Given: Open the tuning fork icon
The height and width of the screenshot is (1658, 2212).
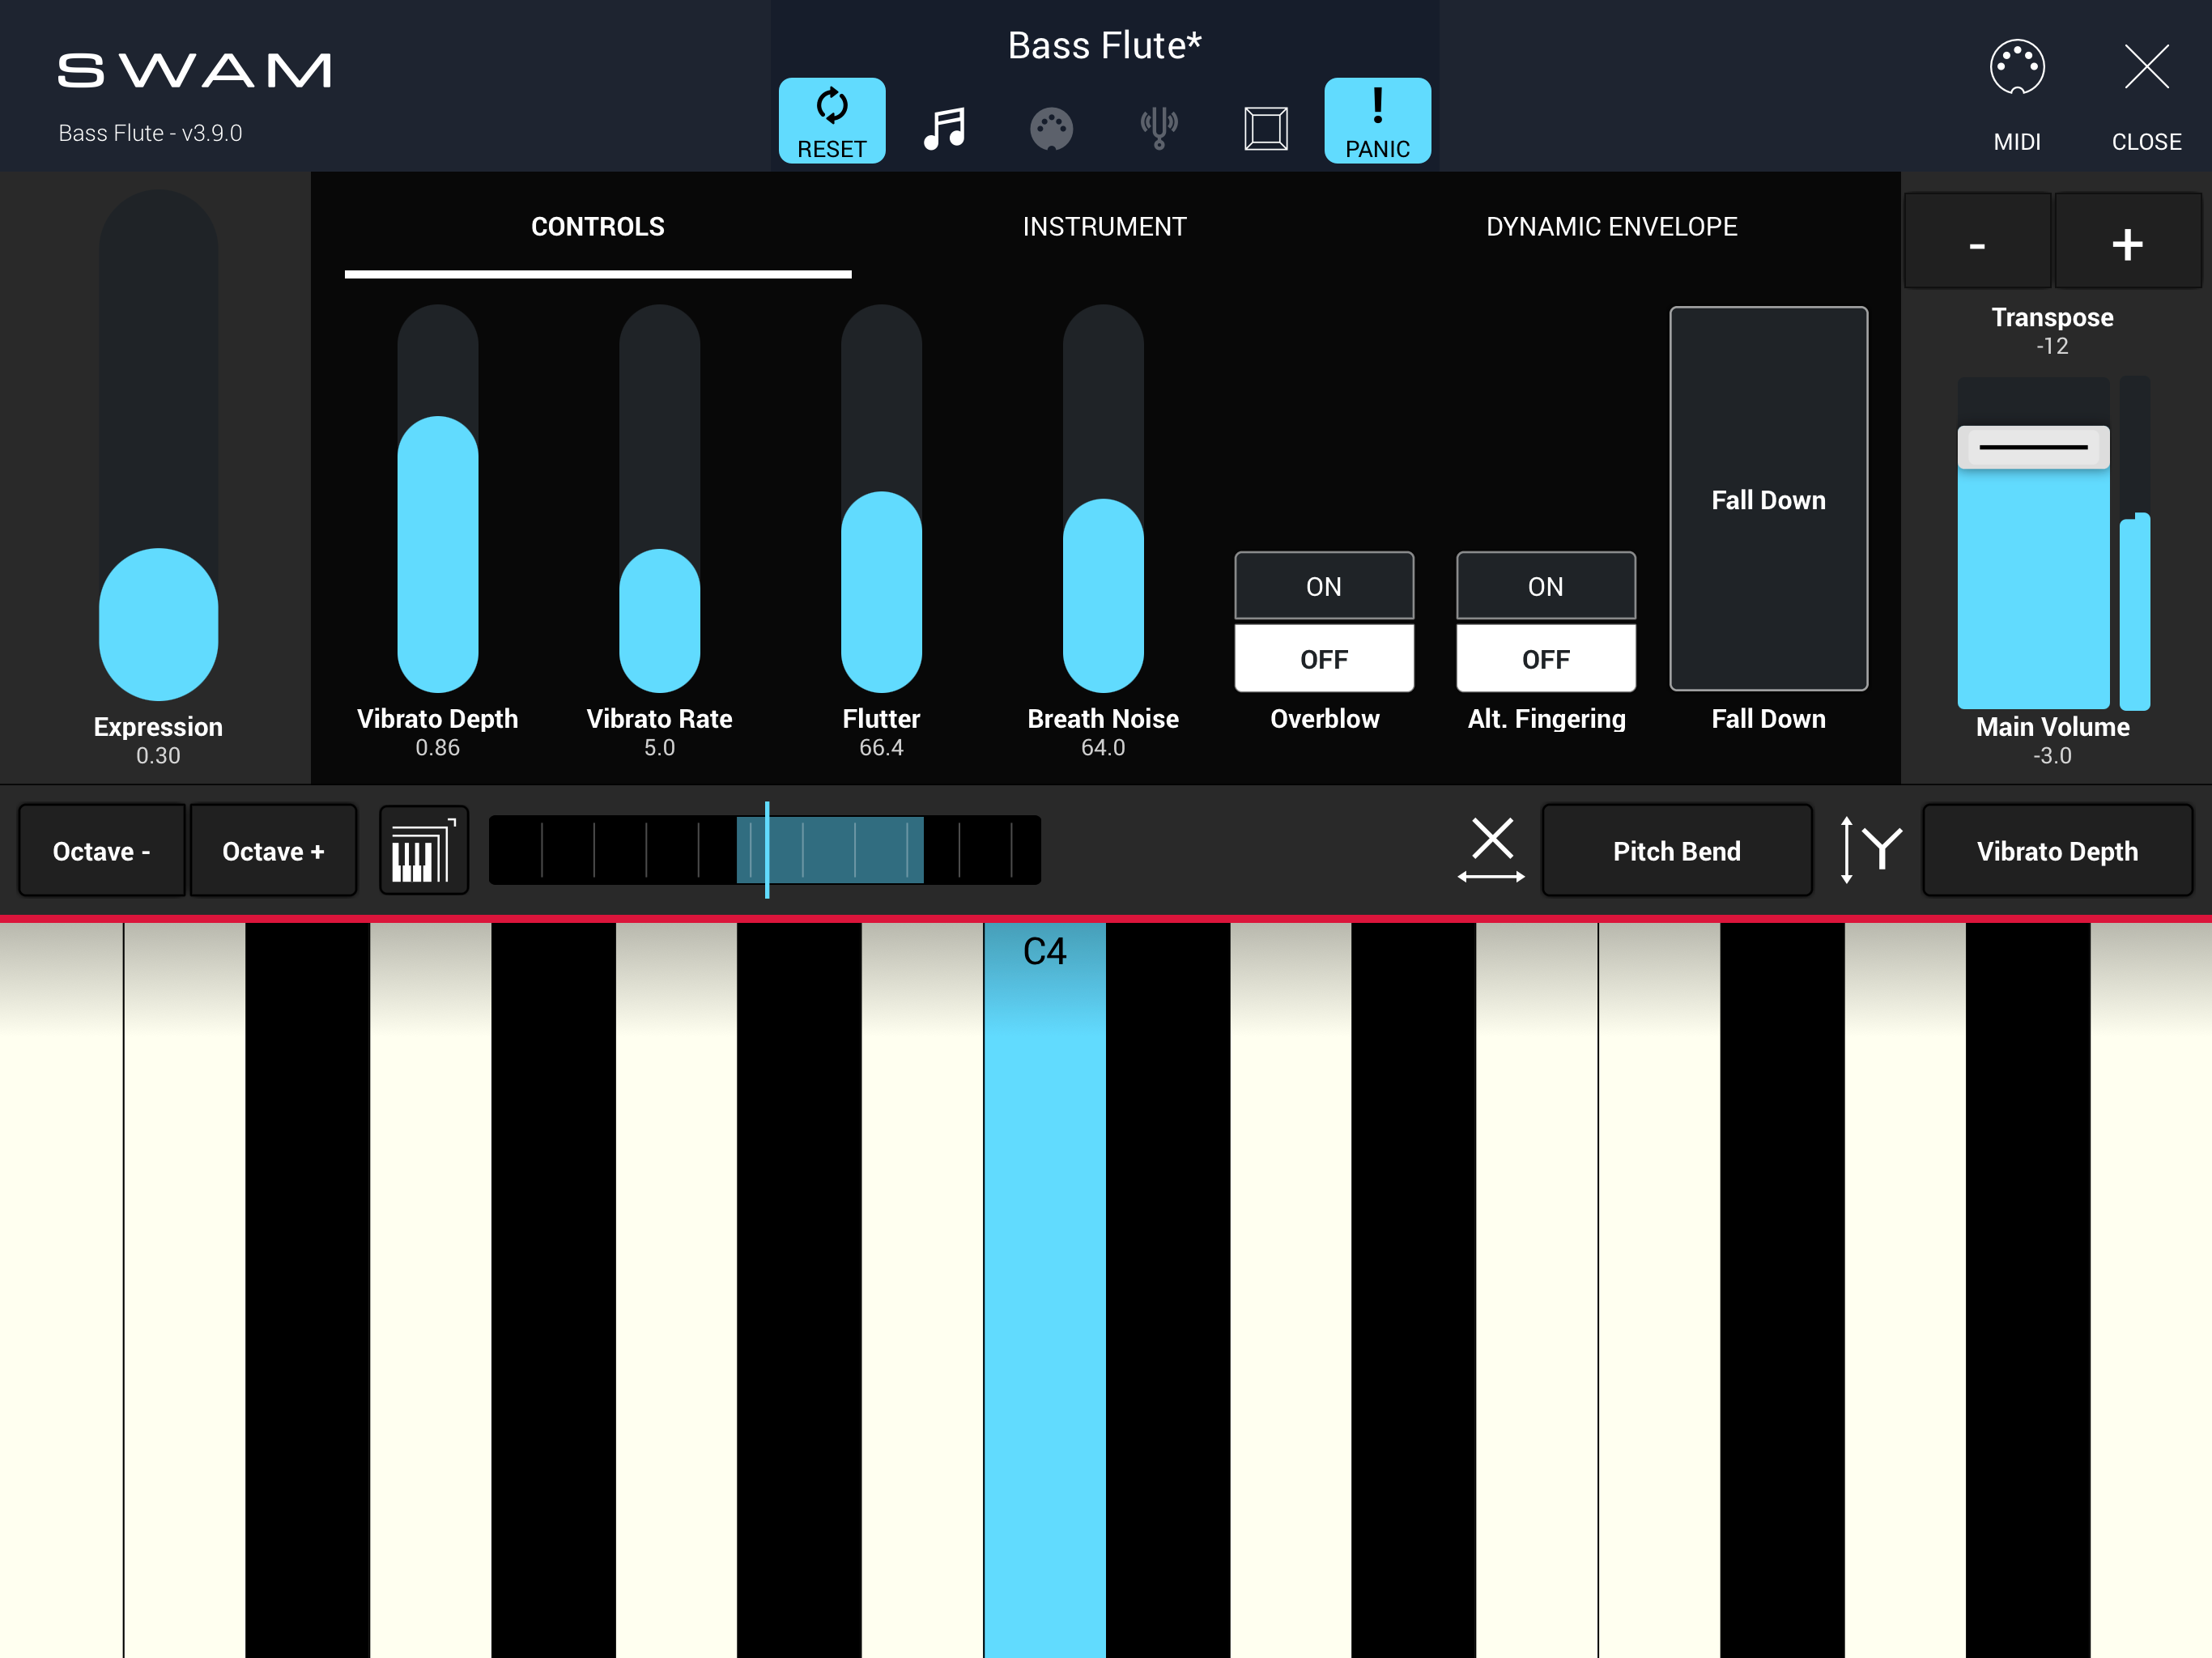Looking at the screenshot, I should [1159, 128].
